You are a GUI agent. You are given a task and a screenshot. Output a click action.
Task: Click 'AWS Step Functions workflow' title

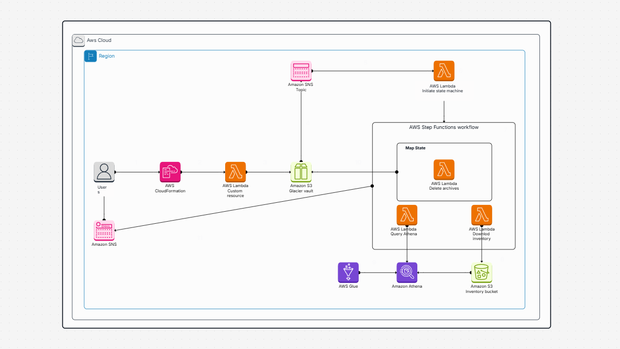[444, 127]
